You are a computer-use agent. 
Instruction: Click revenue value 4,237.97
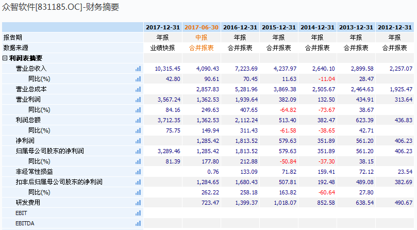[x=285, y=69]
